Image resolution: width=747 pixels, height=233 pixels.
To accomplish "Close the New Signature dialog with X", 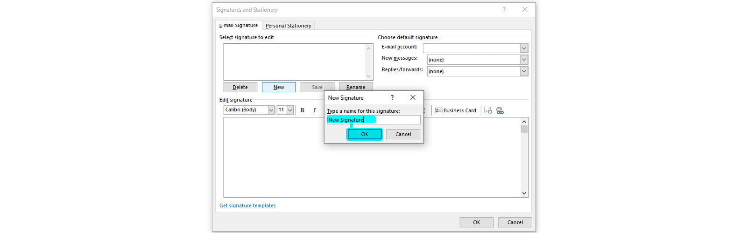I will click(413, 97).
